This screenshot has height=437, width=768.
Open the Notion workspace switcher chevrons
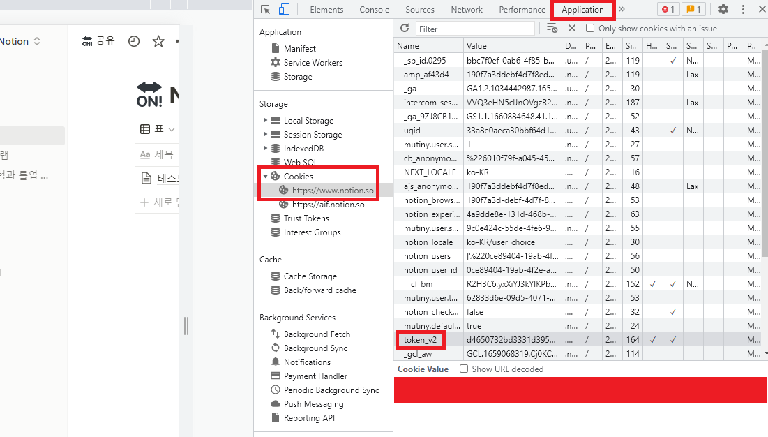click(x=37, y=41)
